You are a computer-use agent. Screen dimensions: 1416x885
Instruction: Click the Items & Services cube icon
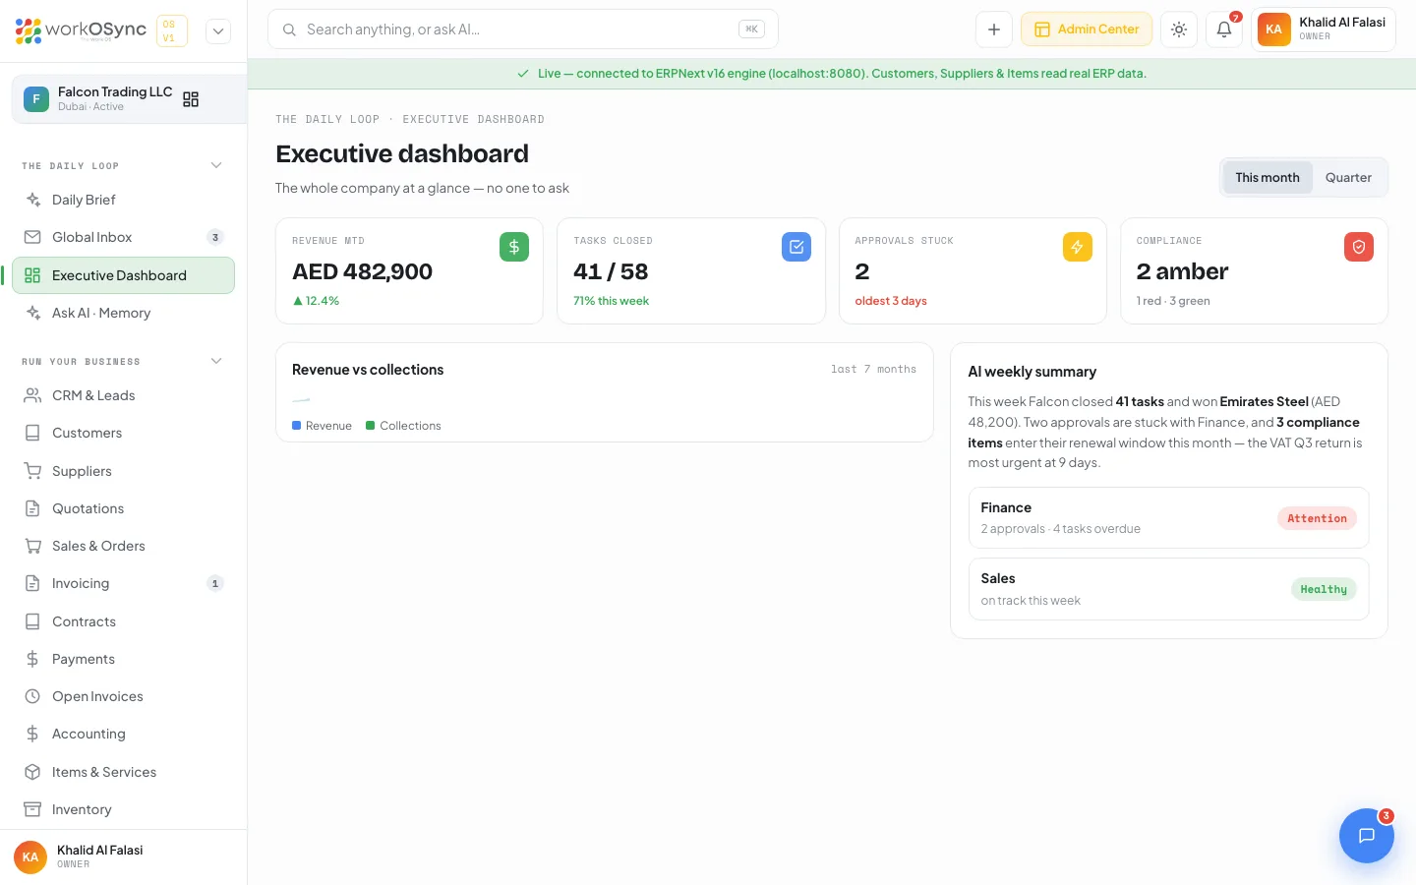[32, 772]
